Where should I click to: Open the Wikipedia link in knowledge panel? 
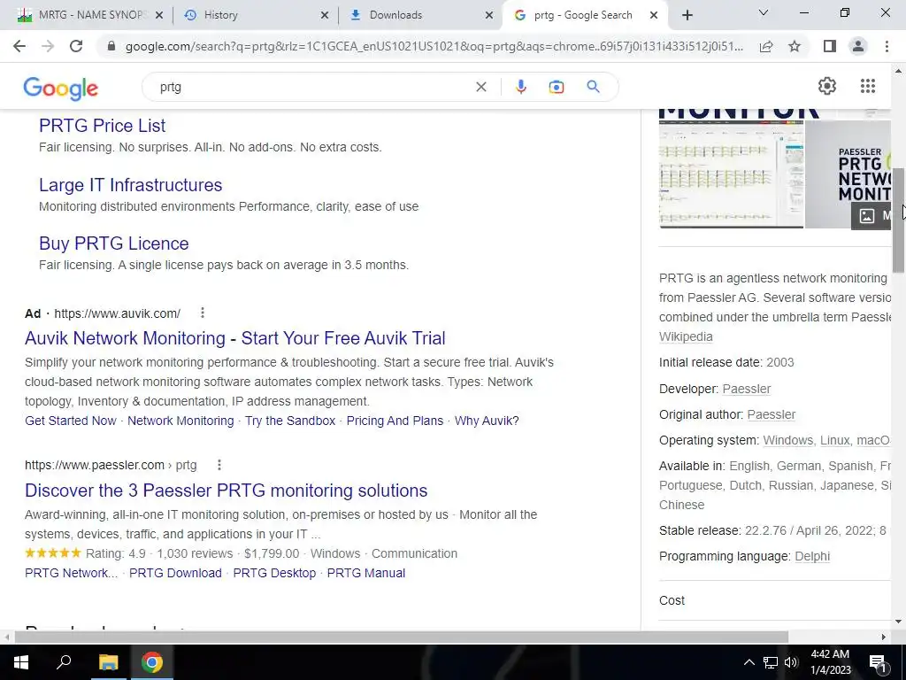coord(686,336)
